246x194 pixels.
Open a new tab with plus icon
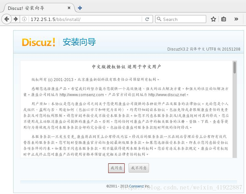pyautogui.click(x=80, y=8)
